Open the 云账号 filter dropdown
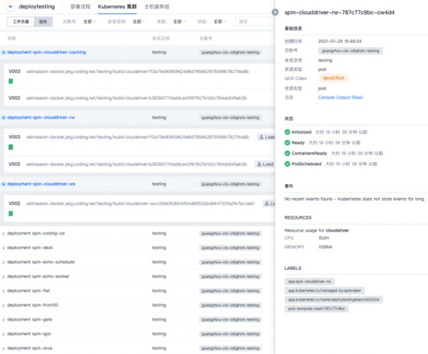428x354 pixels. (x=90, y=22)
